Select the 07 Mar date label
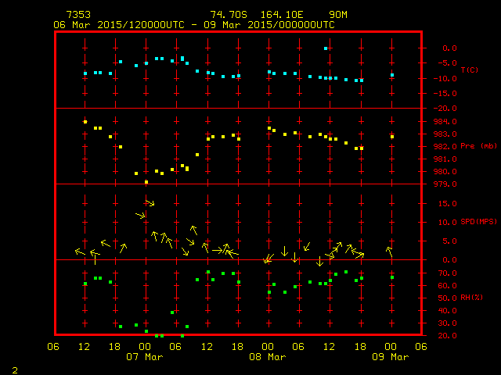This screenshot has width=501, height=375. coord(145,357)
